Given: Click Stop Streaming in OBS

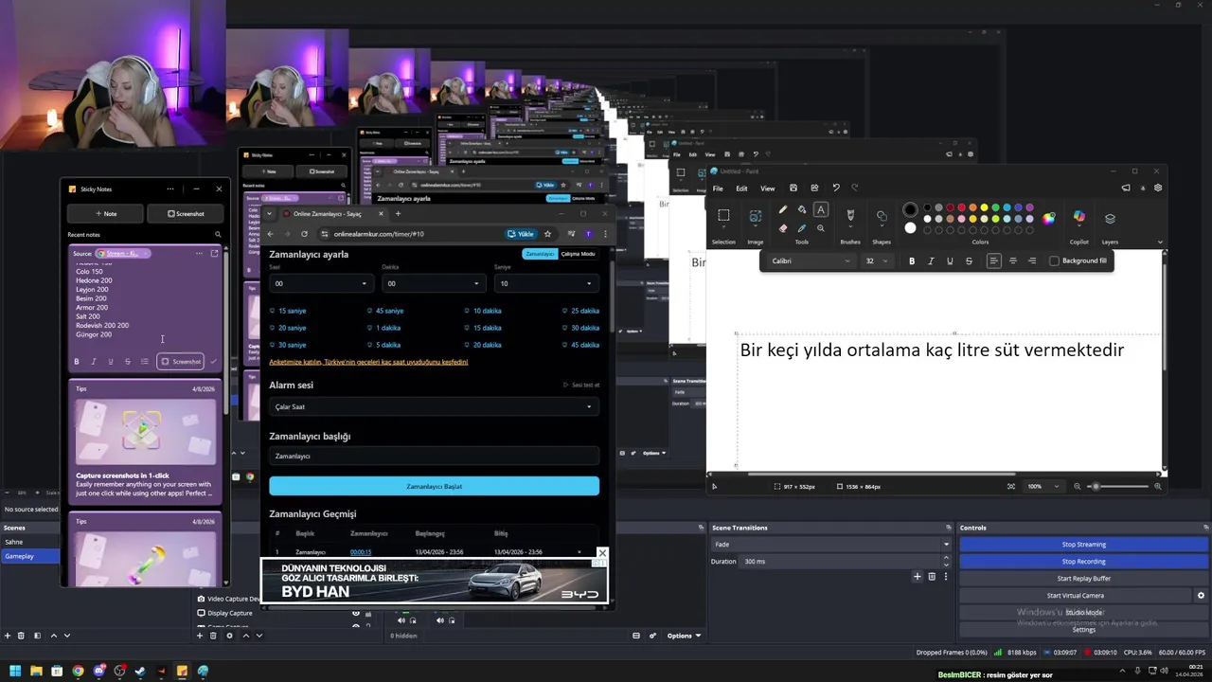Looking at the screenshot, I should coord(1083,545).
